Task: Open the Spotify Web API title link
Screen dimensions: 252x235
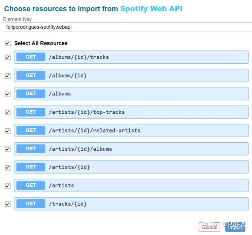Action: 151,9
